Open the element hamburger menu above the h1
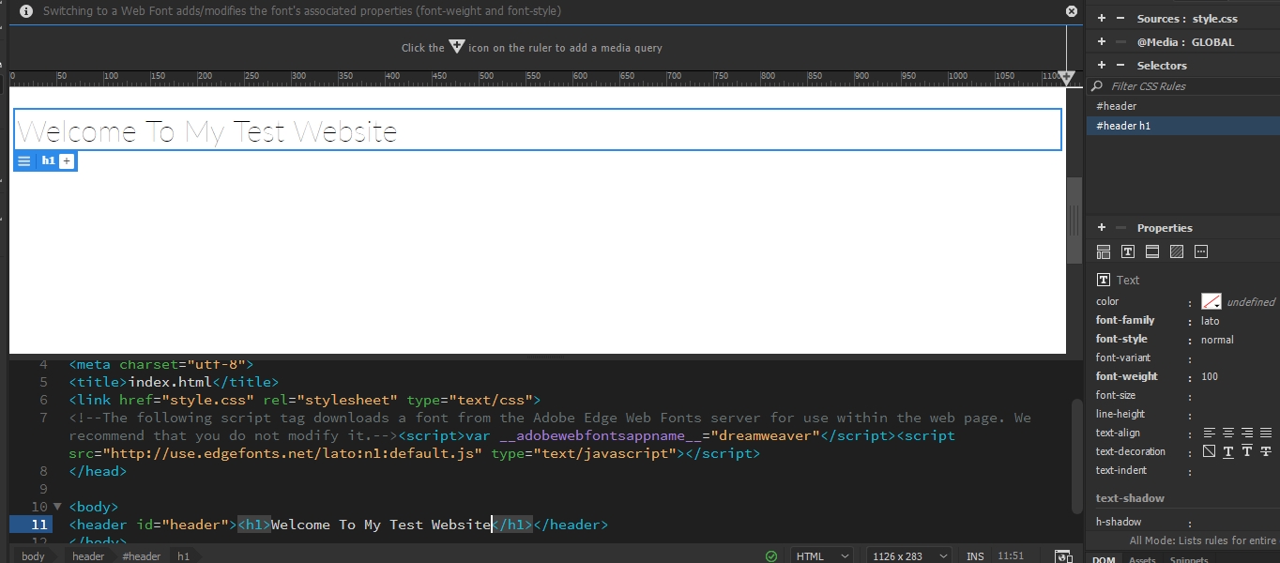1280x563 pixels. pos(23,160)
